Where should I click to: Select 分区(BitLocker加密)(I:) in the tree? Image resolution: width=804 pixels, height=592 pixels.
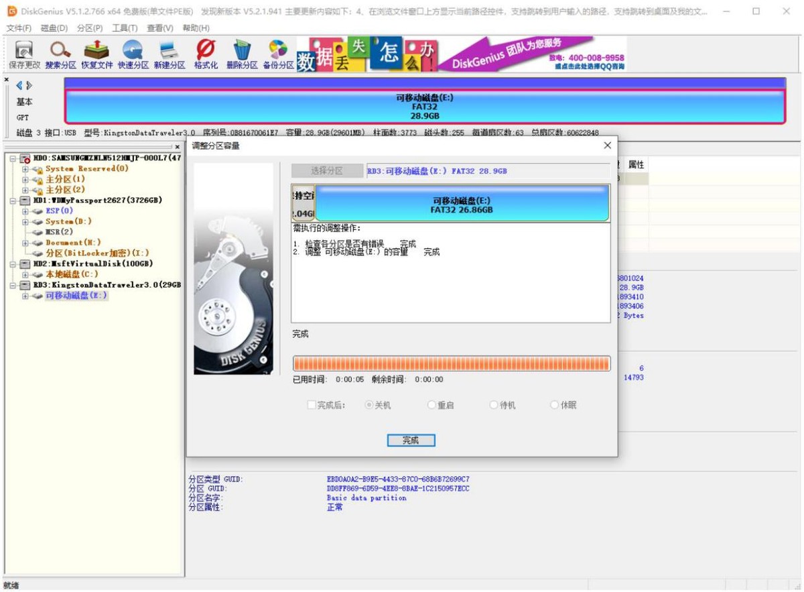(x=97, y=253)
